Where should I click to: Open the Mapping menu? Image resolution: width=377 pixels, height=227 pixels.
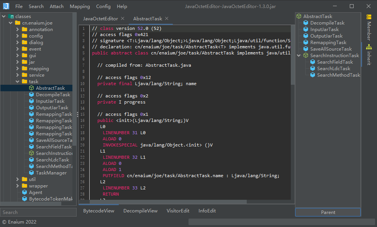coord(80,7)
